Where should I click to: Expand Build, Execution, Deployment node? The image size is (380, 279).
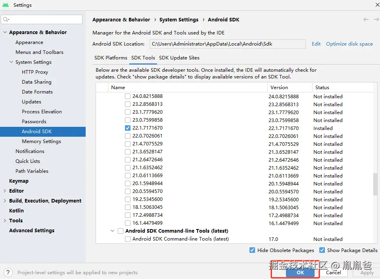pos(5,201)
